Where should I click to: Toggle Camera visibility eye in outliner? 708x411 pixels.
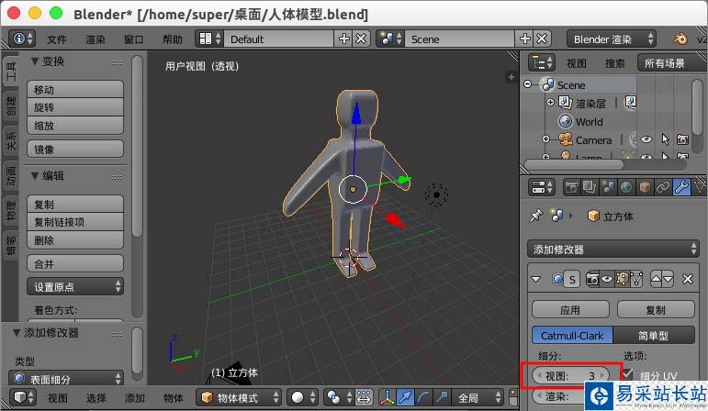pyautogui.click(x=646, y=139)
